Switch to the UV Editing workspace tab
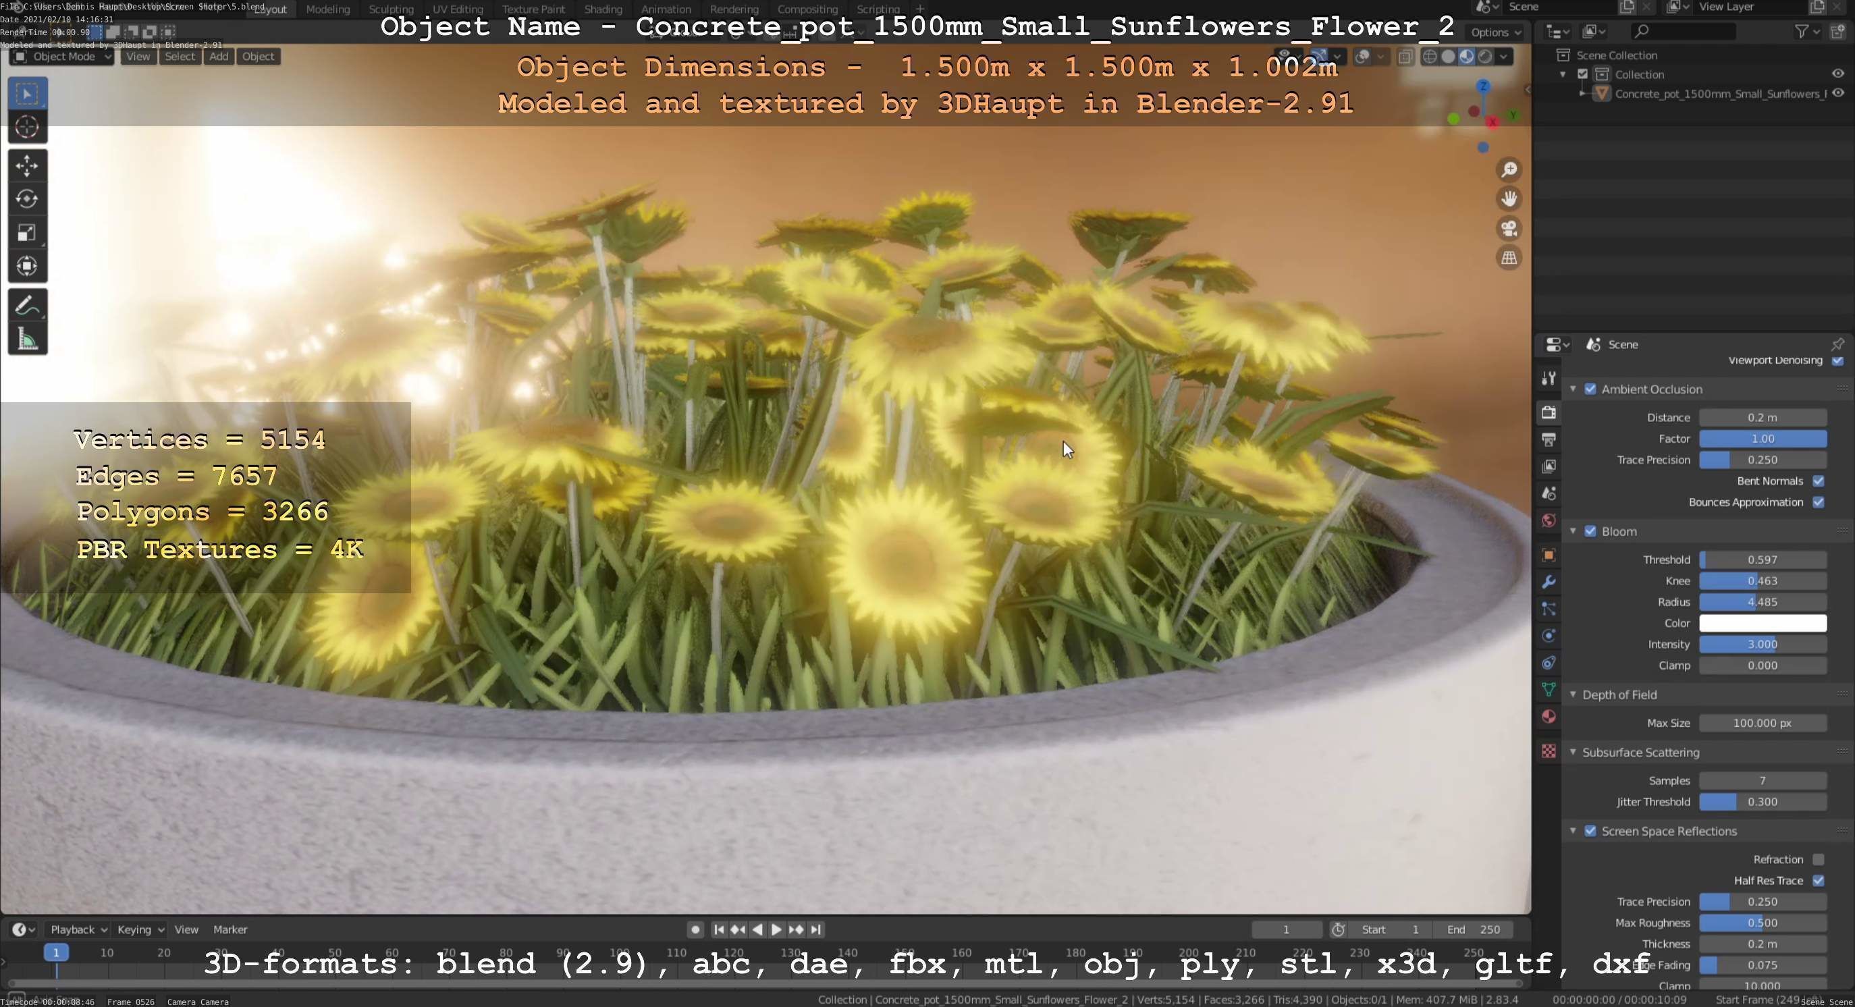This screenshot has width=1855, height=1007. (x=457, y=9)
